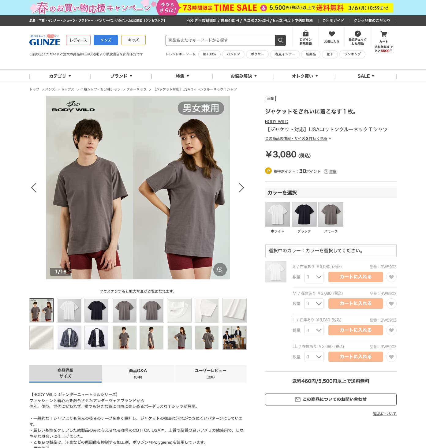The width and height of the screenshot is (426, 448).
Task: Open quantity dropdown for size M
Action: [314, 304]
